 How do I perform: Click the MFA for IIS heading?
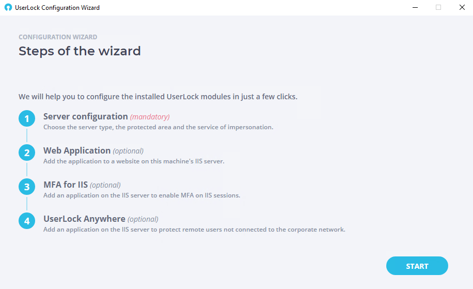click(66, 185)
